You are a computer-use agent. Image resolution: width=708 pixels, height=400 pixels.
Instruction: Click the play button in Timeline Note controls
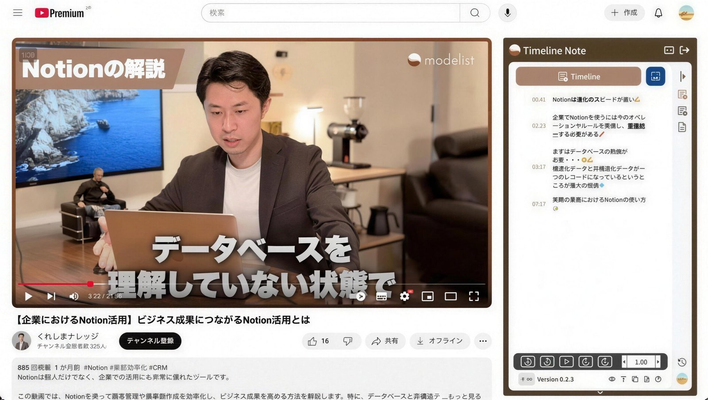click(566, 362)
